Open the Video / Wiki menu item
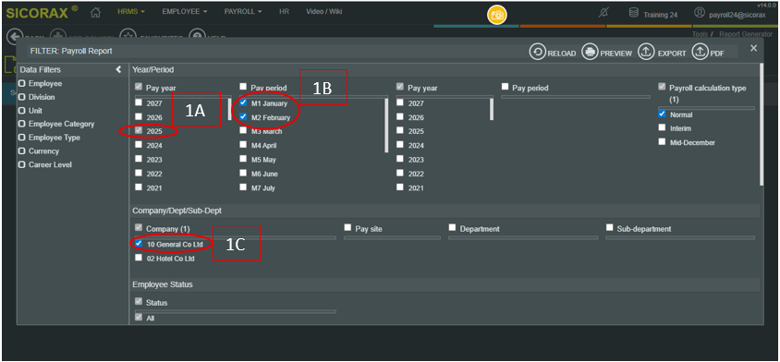Viewport: 780px width, 362px height. pos(324,11)
